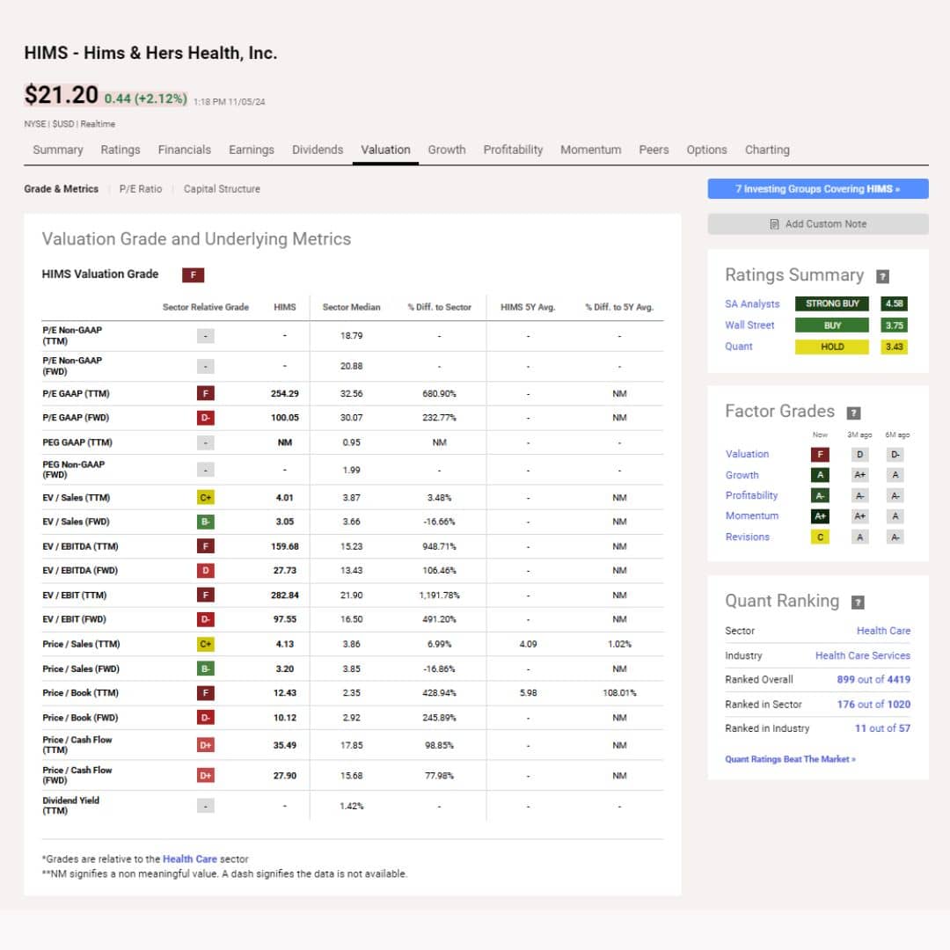Click the Growth A grade in Now column
The image size is (950, 950).
(x=820, y=475)
